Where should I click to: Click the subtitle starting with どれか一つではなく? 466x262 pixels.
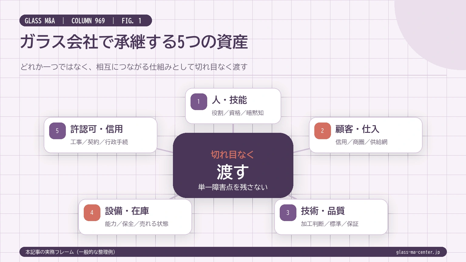pyautogui.click(x=134, y=67)
